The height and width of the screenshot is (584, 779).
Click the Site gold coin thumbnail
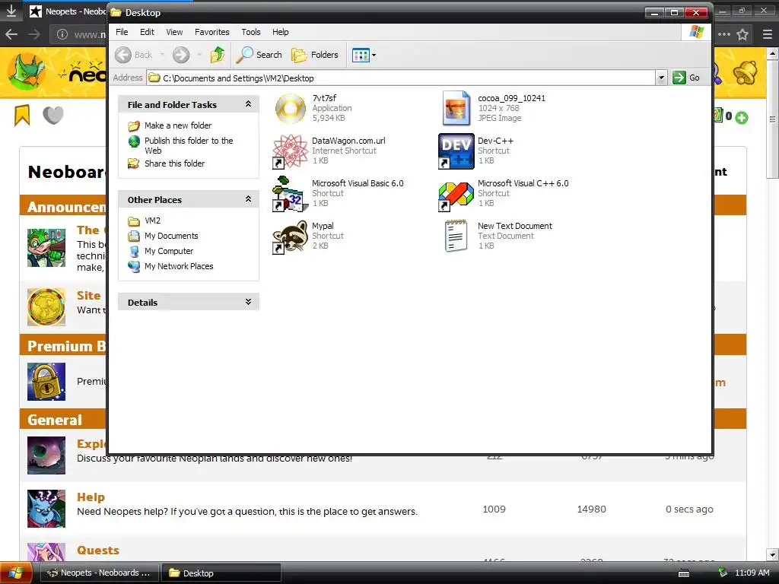[x=46, y=307]
